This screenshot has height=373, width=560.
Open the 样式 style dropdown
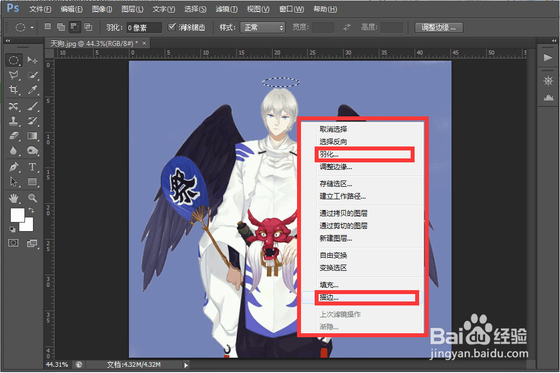click(x=262, y=27)
